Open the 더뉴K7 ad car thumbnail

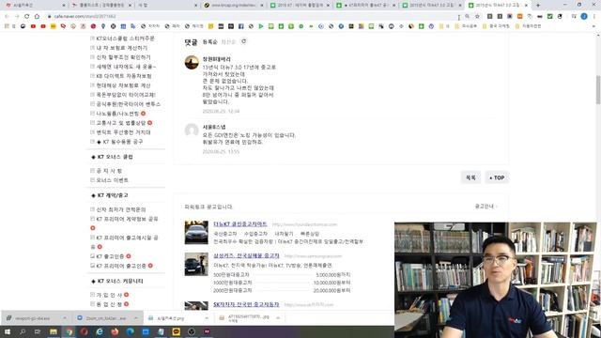(196, 232)
